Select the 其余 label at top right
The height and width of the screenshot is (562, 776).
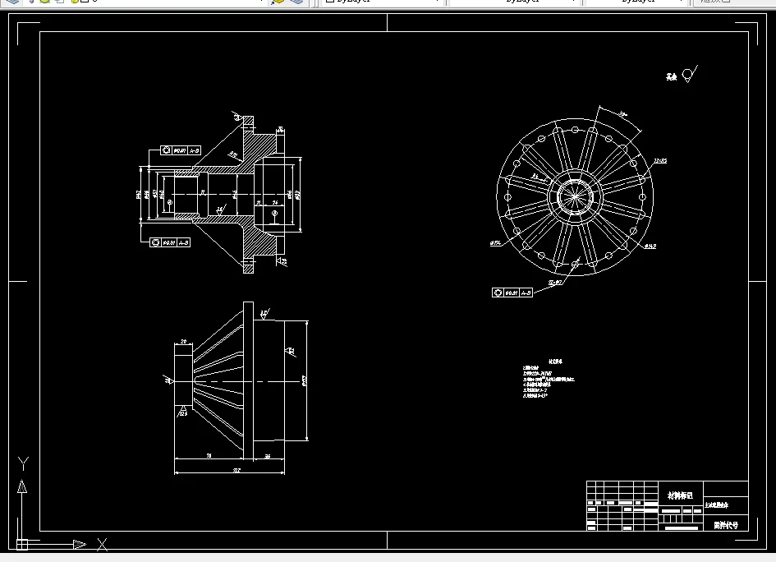point(671,76)
